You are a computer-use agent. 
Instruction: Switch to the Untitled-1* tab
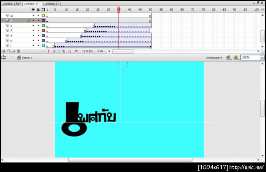[x=32, y=4]
